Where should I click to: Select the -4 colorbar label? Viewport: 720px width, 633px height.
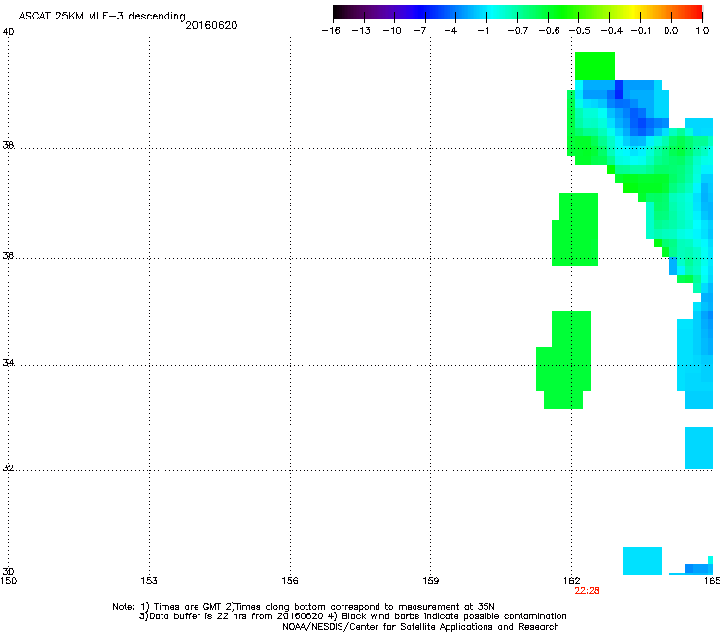[x=450, y=31]
